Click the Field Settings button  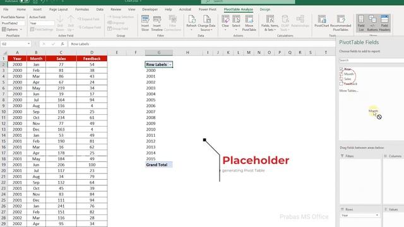[x=42, y=30]
